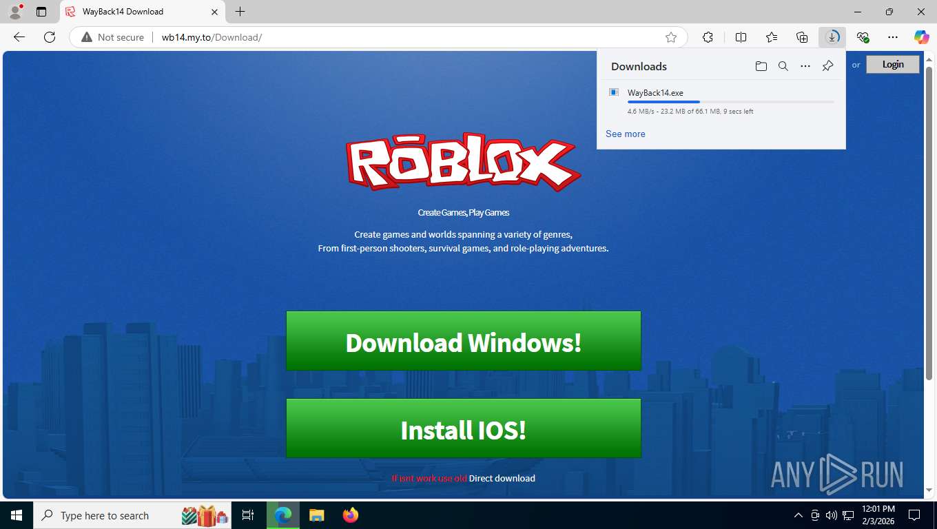Viewport: 937px width, 529px height.
Task: Close the WayBack14 Download tab
Action: pos(214,12)
